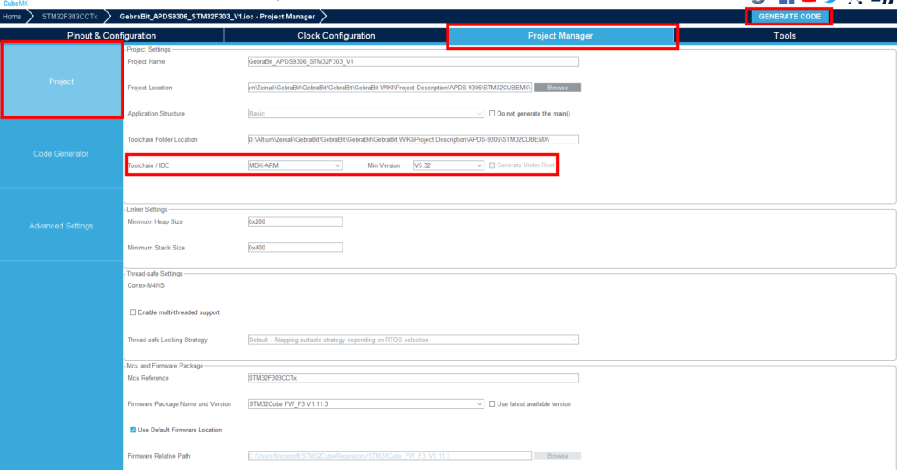Open the Project Manager tab
Screen dimensions: 897x470
point(561,36)
